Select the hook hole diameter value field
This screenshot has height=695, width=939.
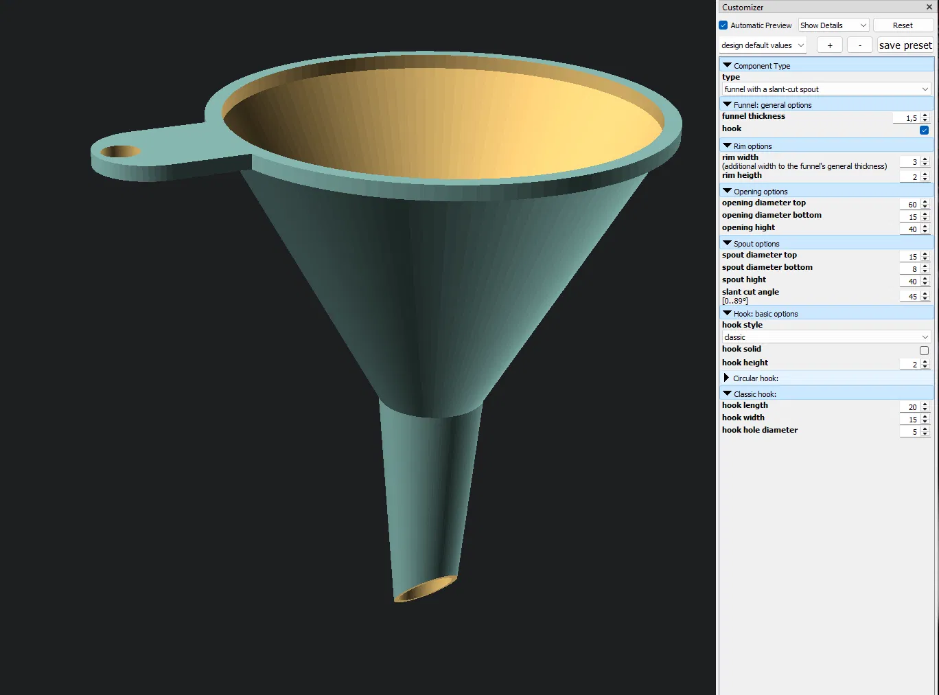[909, 432]
